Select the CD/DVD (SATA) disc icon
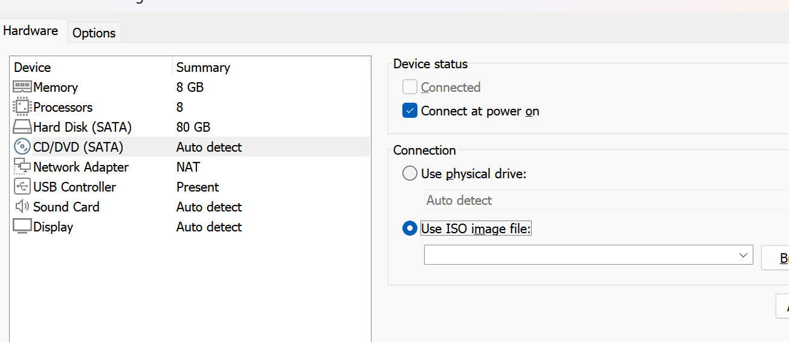 (22, 147)
